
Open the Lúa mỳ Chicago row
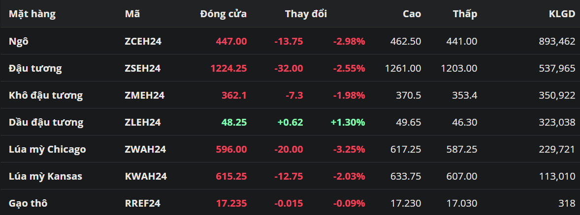(47, 149)
